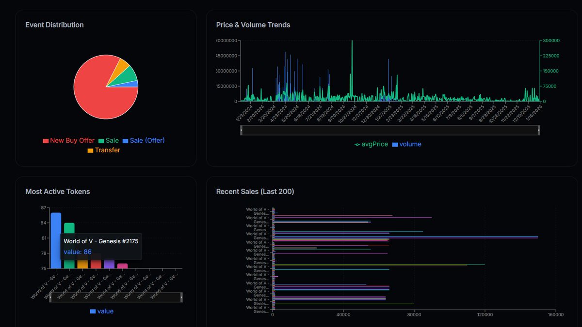
Task: Click the 75000 right-axis value
Action: [550, 86]
